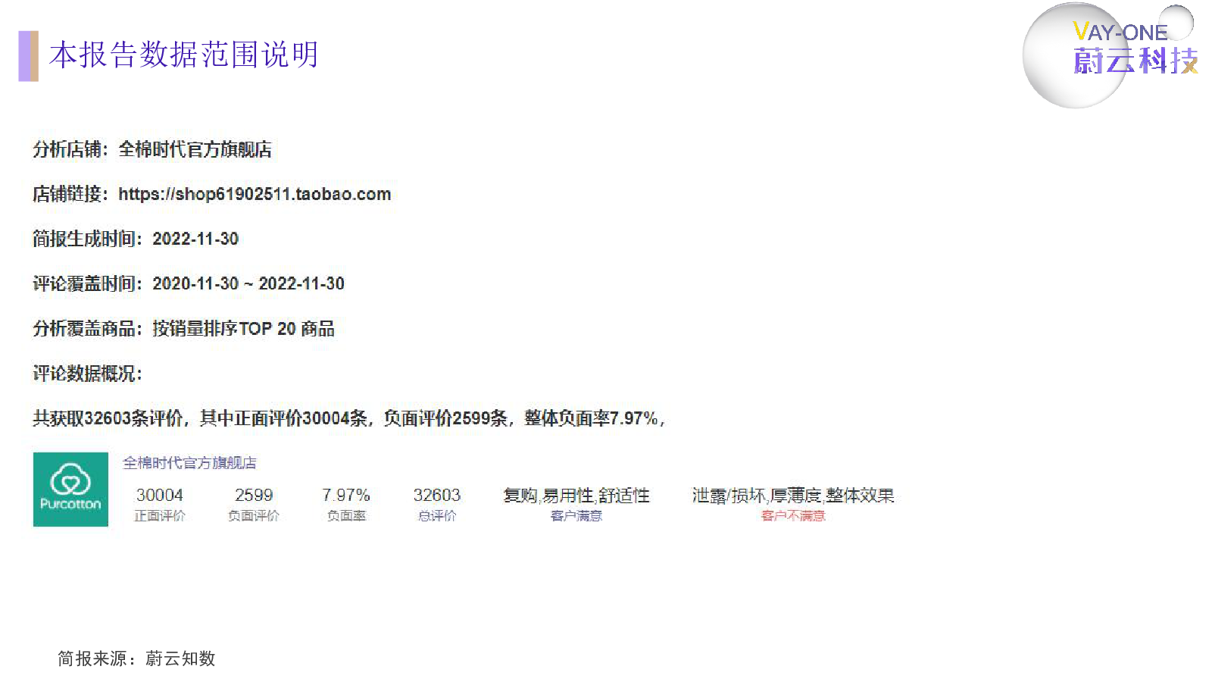Image resolution: width=1212 pixels, height=682 pixels.
Task: Click the 蔚云科技 brand name logo
Action: 1135,61
